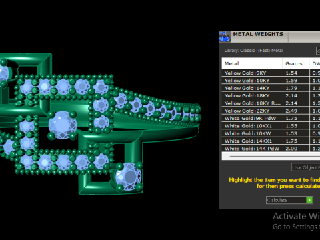Click the Metal Weights scale icon
320x240 pixels.
point(225,37)
